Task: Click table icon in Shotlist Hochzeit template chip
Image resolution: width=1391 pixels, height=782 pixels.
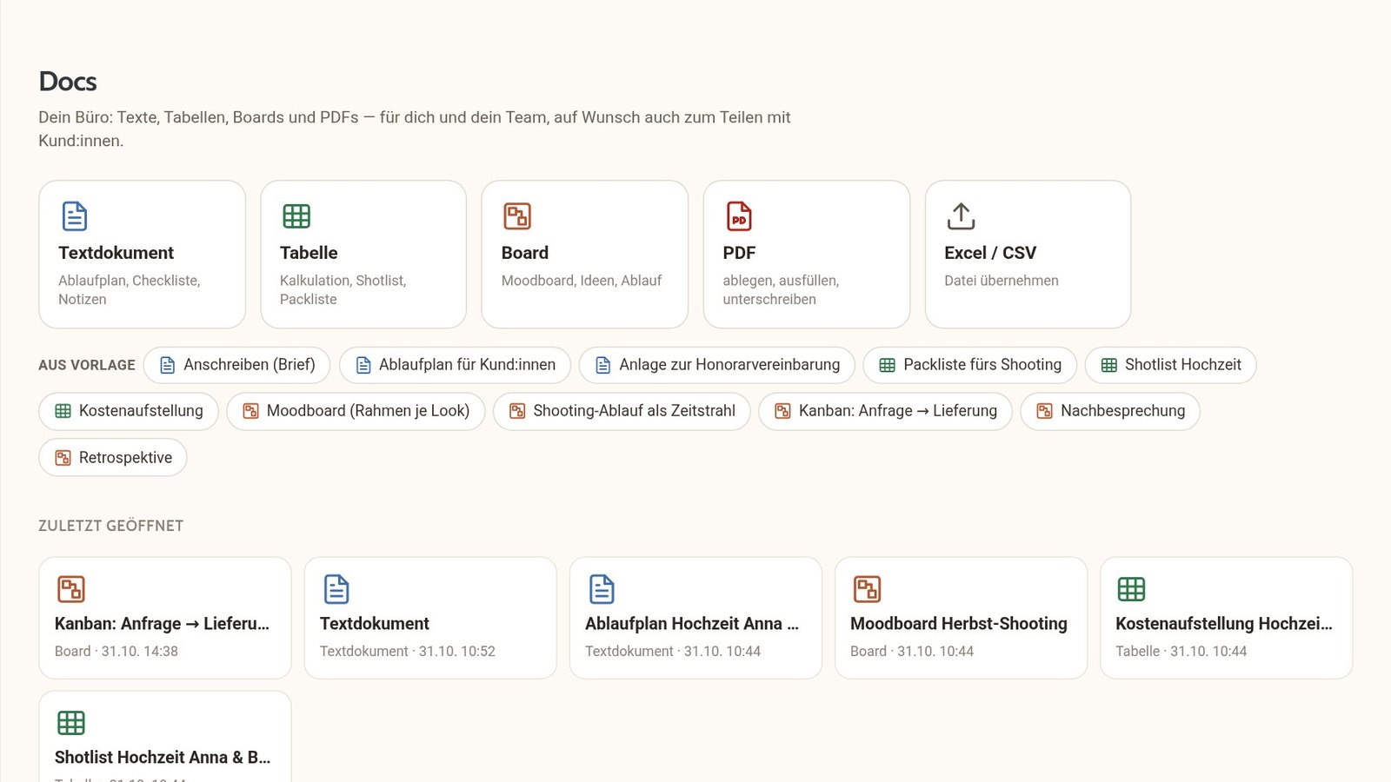Action: coord(1109,365)
